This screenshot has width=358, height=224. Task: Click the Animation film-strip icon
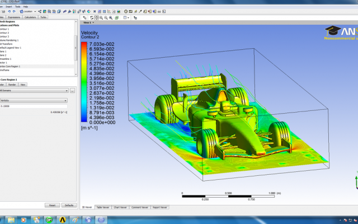tap(130, 11)
